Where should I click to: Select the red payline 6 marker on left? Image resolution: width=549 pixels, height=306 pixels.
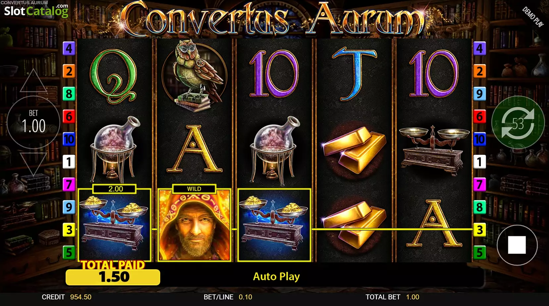[69, 116]
